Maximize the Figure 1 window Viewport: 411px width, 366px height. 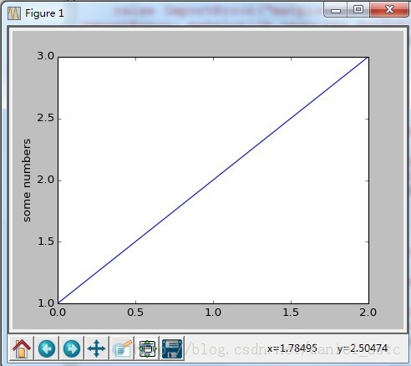358,10
